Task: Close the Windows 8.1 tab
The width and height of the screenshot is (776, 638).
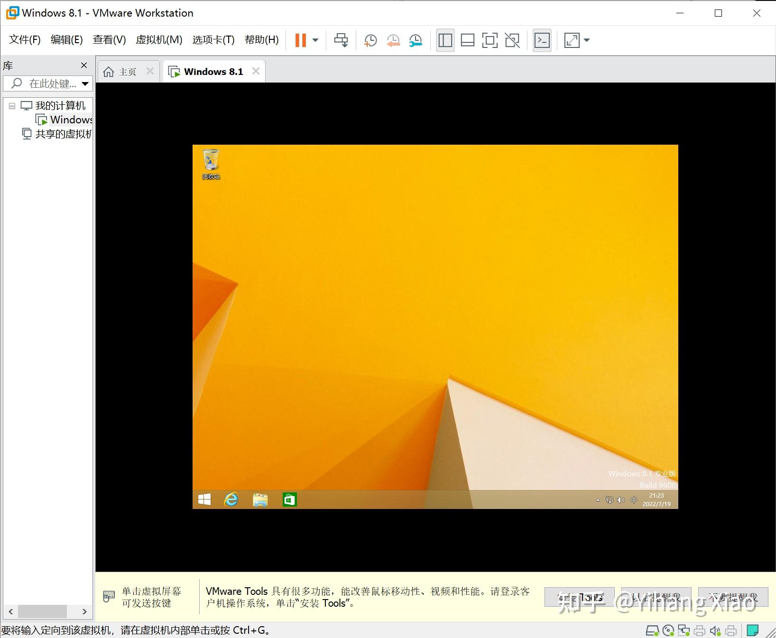Action: pos(256,71)
